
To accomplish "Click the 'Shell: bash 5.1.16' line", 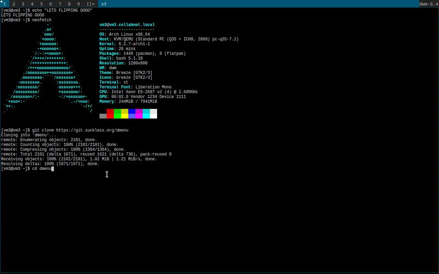I will click(x=121, y=58).
